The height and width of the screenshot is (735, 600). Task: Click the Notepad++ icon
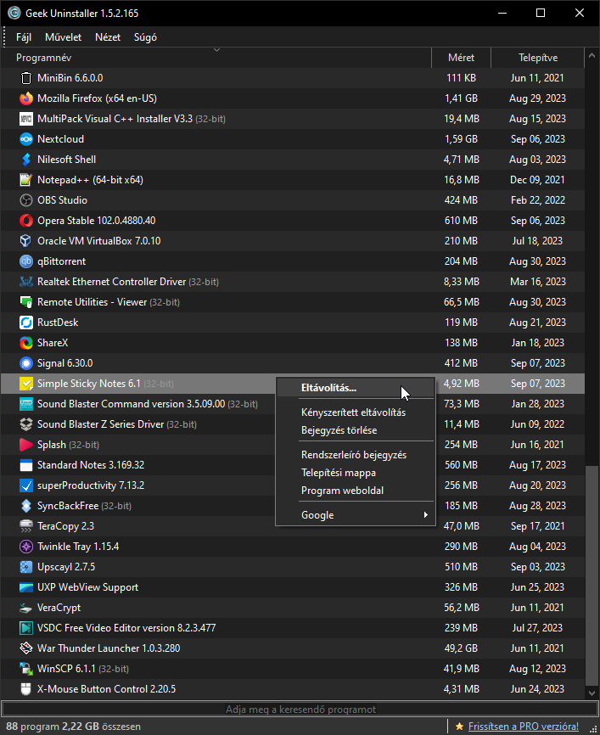[x=26, y=180]
